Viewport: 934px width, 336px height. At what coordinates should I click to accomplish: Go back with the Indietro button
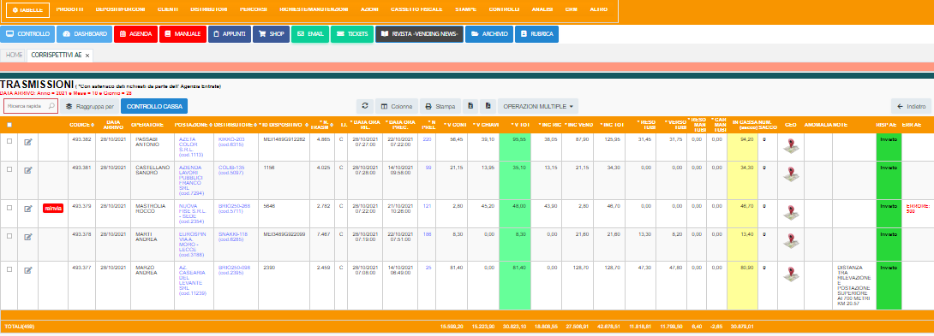(911, 106)
